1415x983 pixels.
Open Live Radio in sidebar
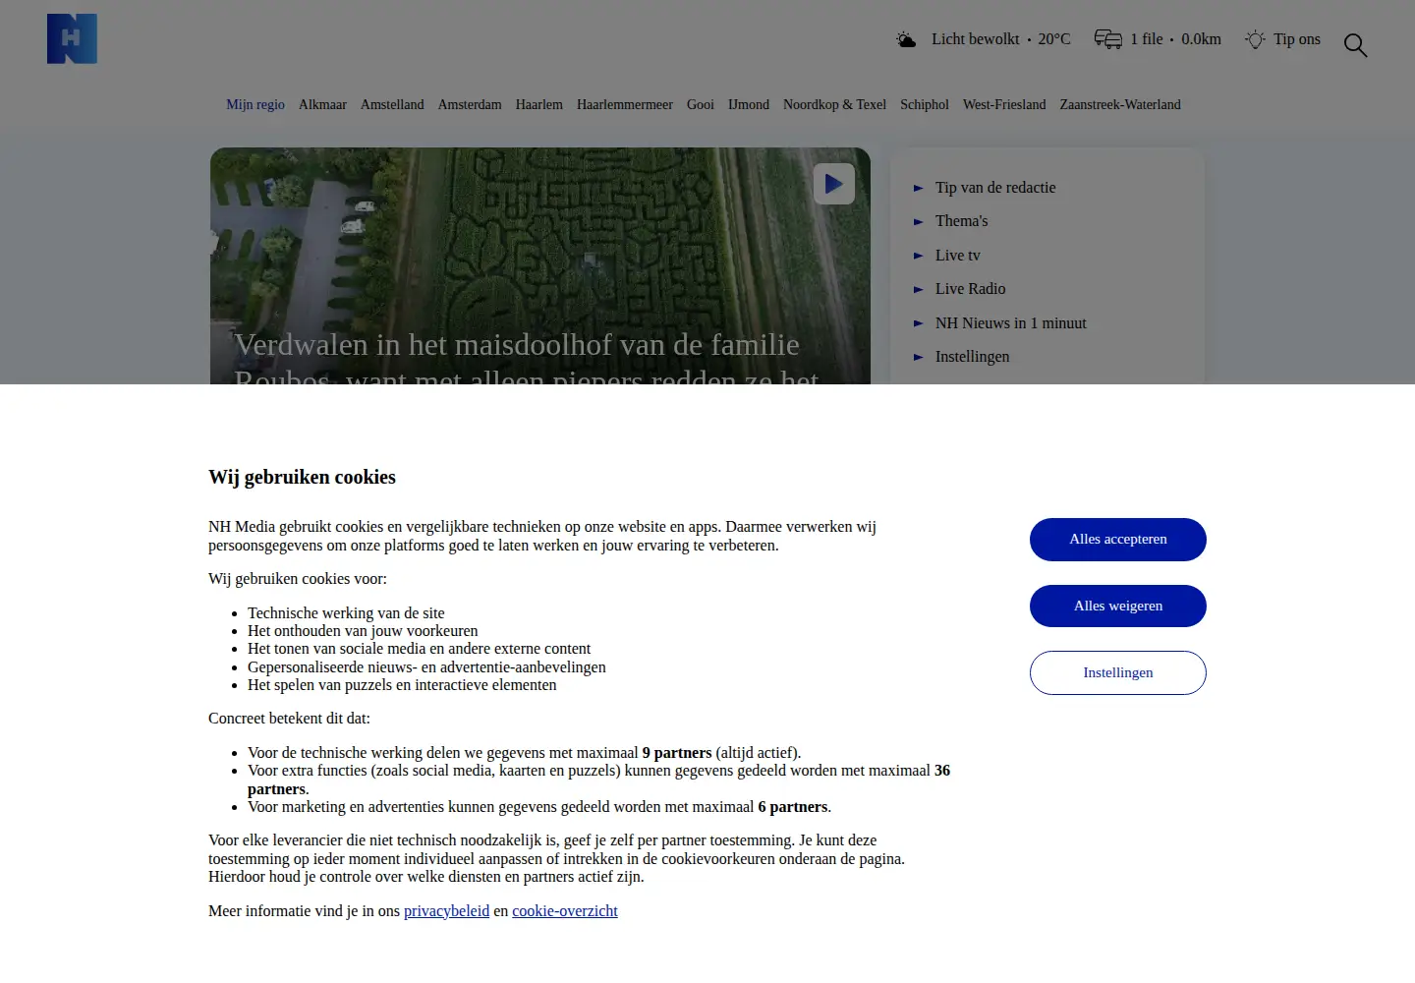pyautogui.click(x=971, y=289)
